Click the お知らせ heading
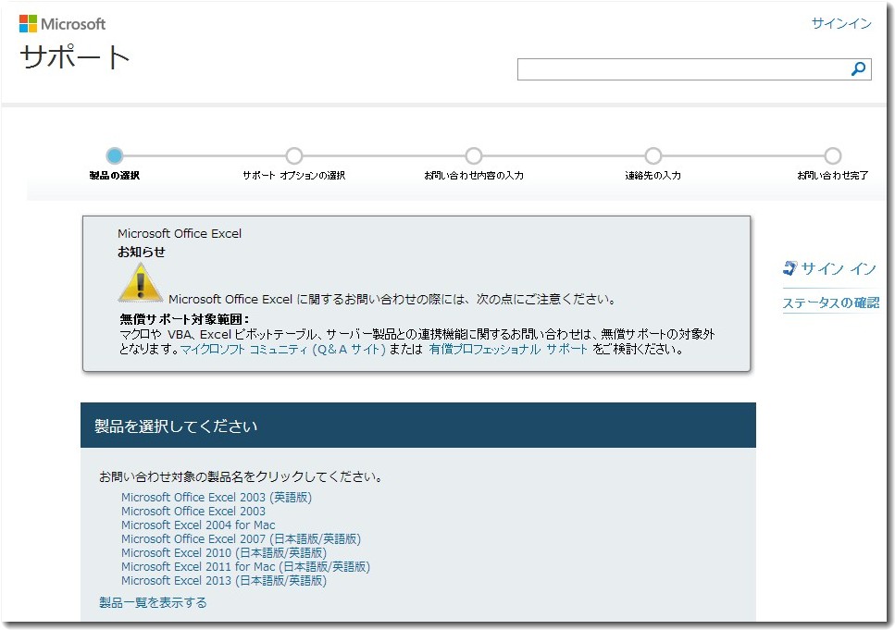 141,252
